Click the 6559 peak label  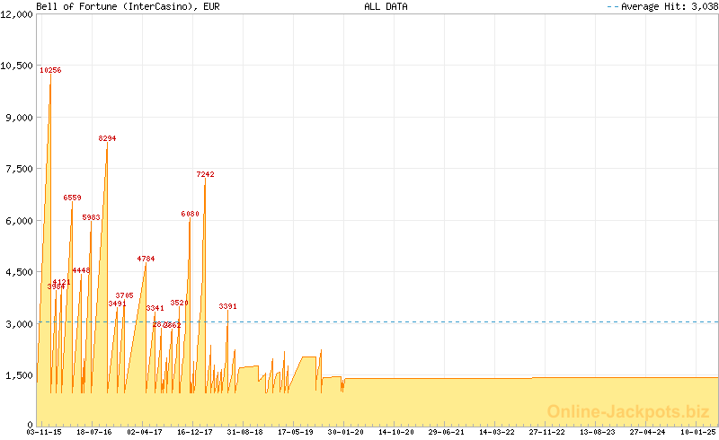72,198
